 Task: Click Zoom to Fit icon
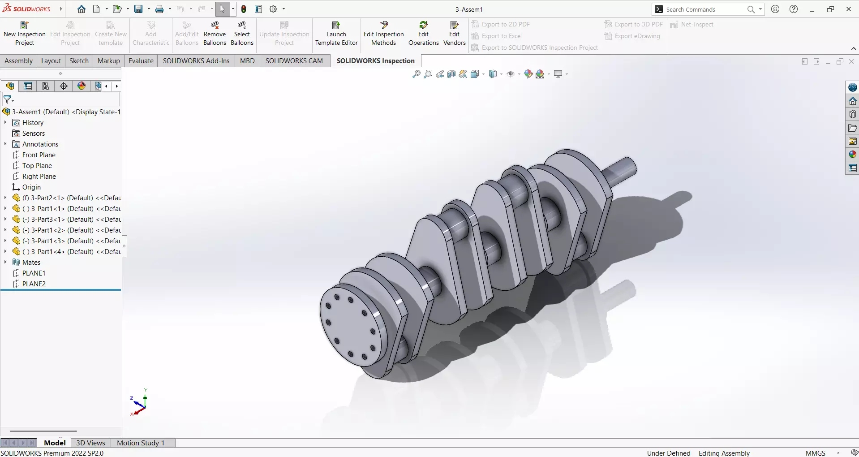[417, 74]
